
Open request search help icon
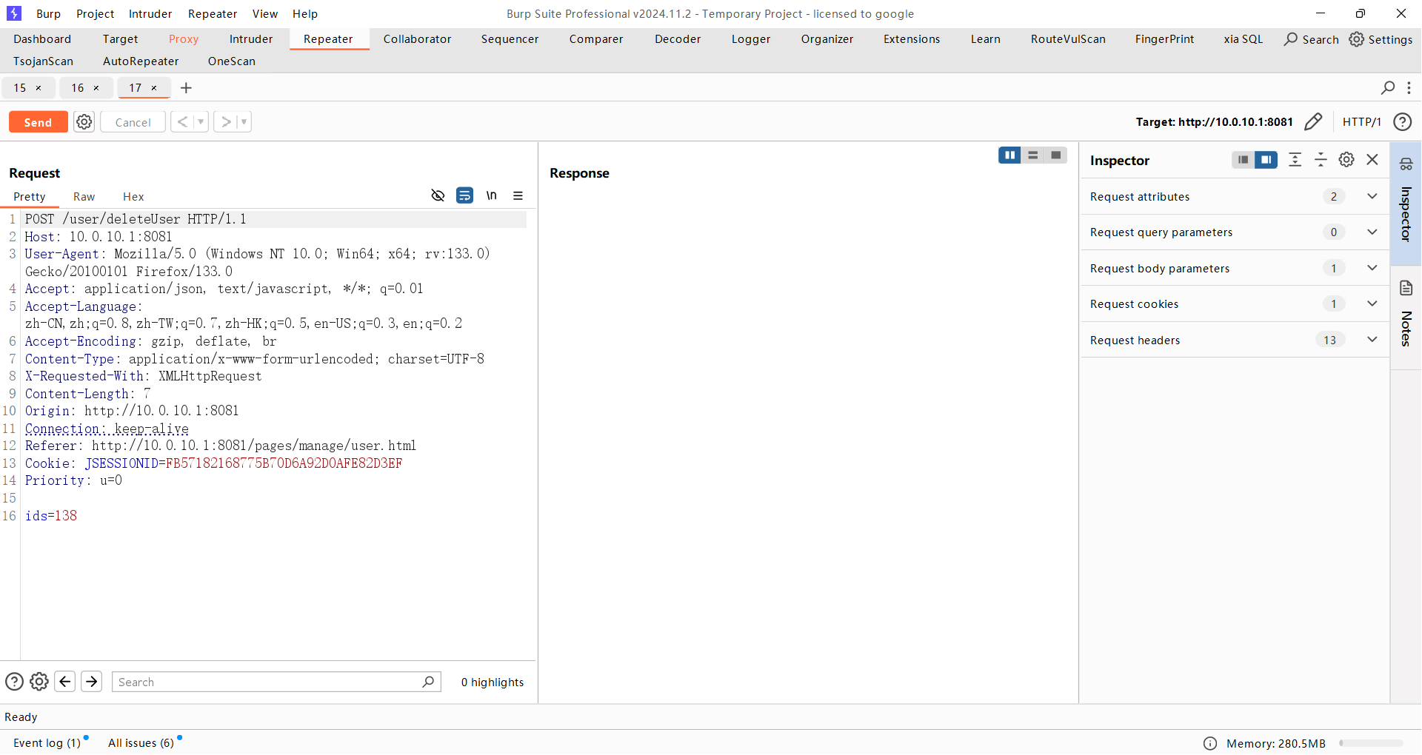coord(14,682)
